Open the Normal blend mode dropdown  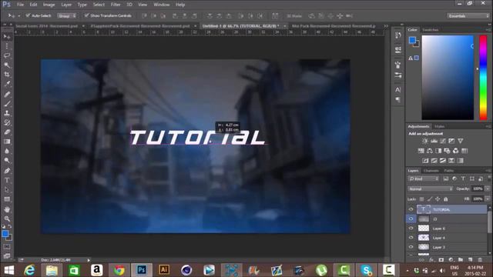430,189
